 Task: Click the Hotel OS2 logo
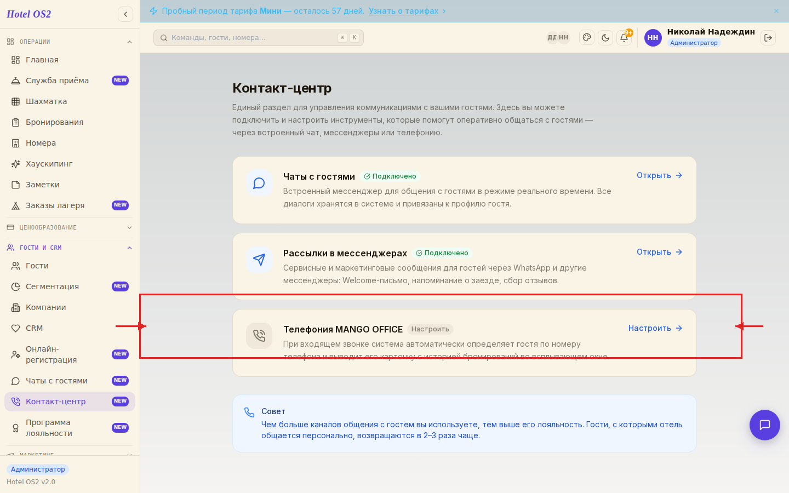tap(28, 14)
